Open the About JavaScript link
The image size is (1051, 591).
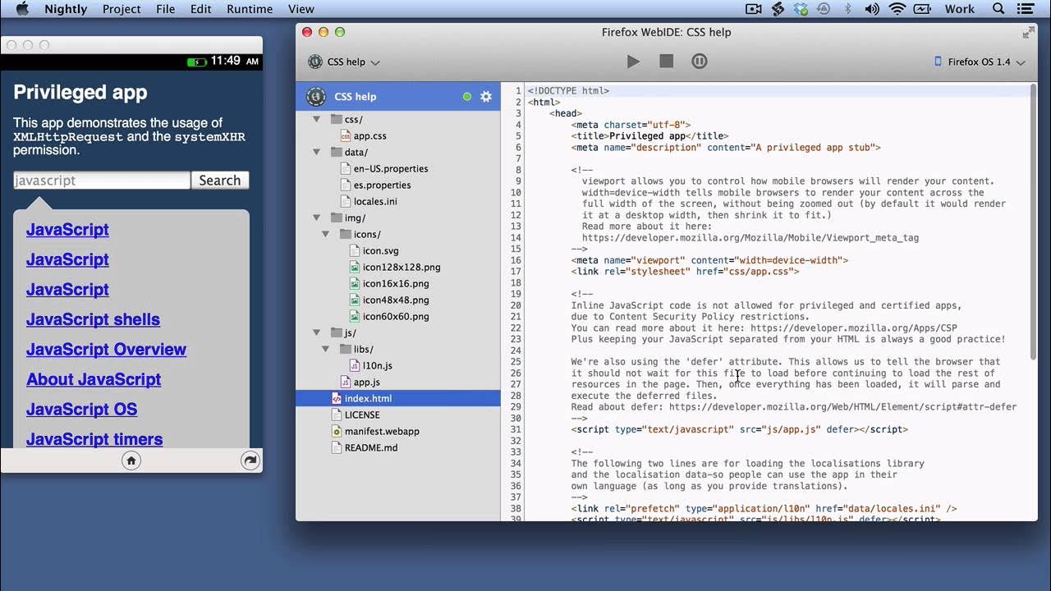pyautogui.click(x=94, y=379)
